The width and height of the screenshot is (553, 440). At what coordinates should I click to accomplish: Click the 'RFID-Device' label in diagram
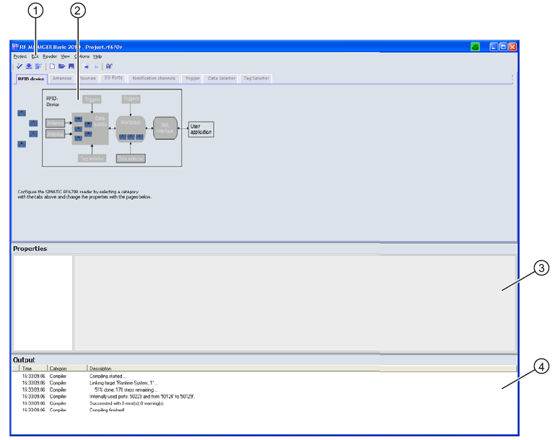53,102
